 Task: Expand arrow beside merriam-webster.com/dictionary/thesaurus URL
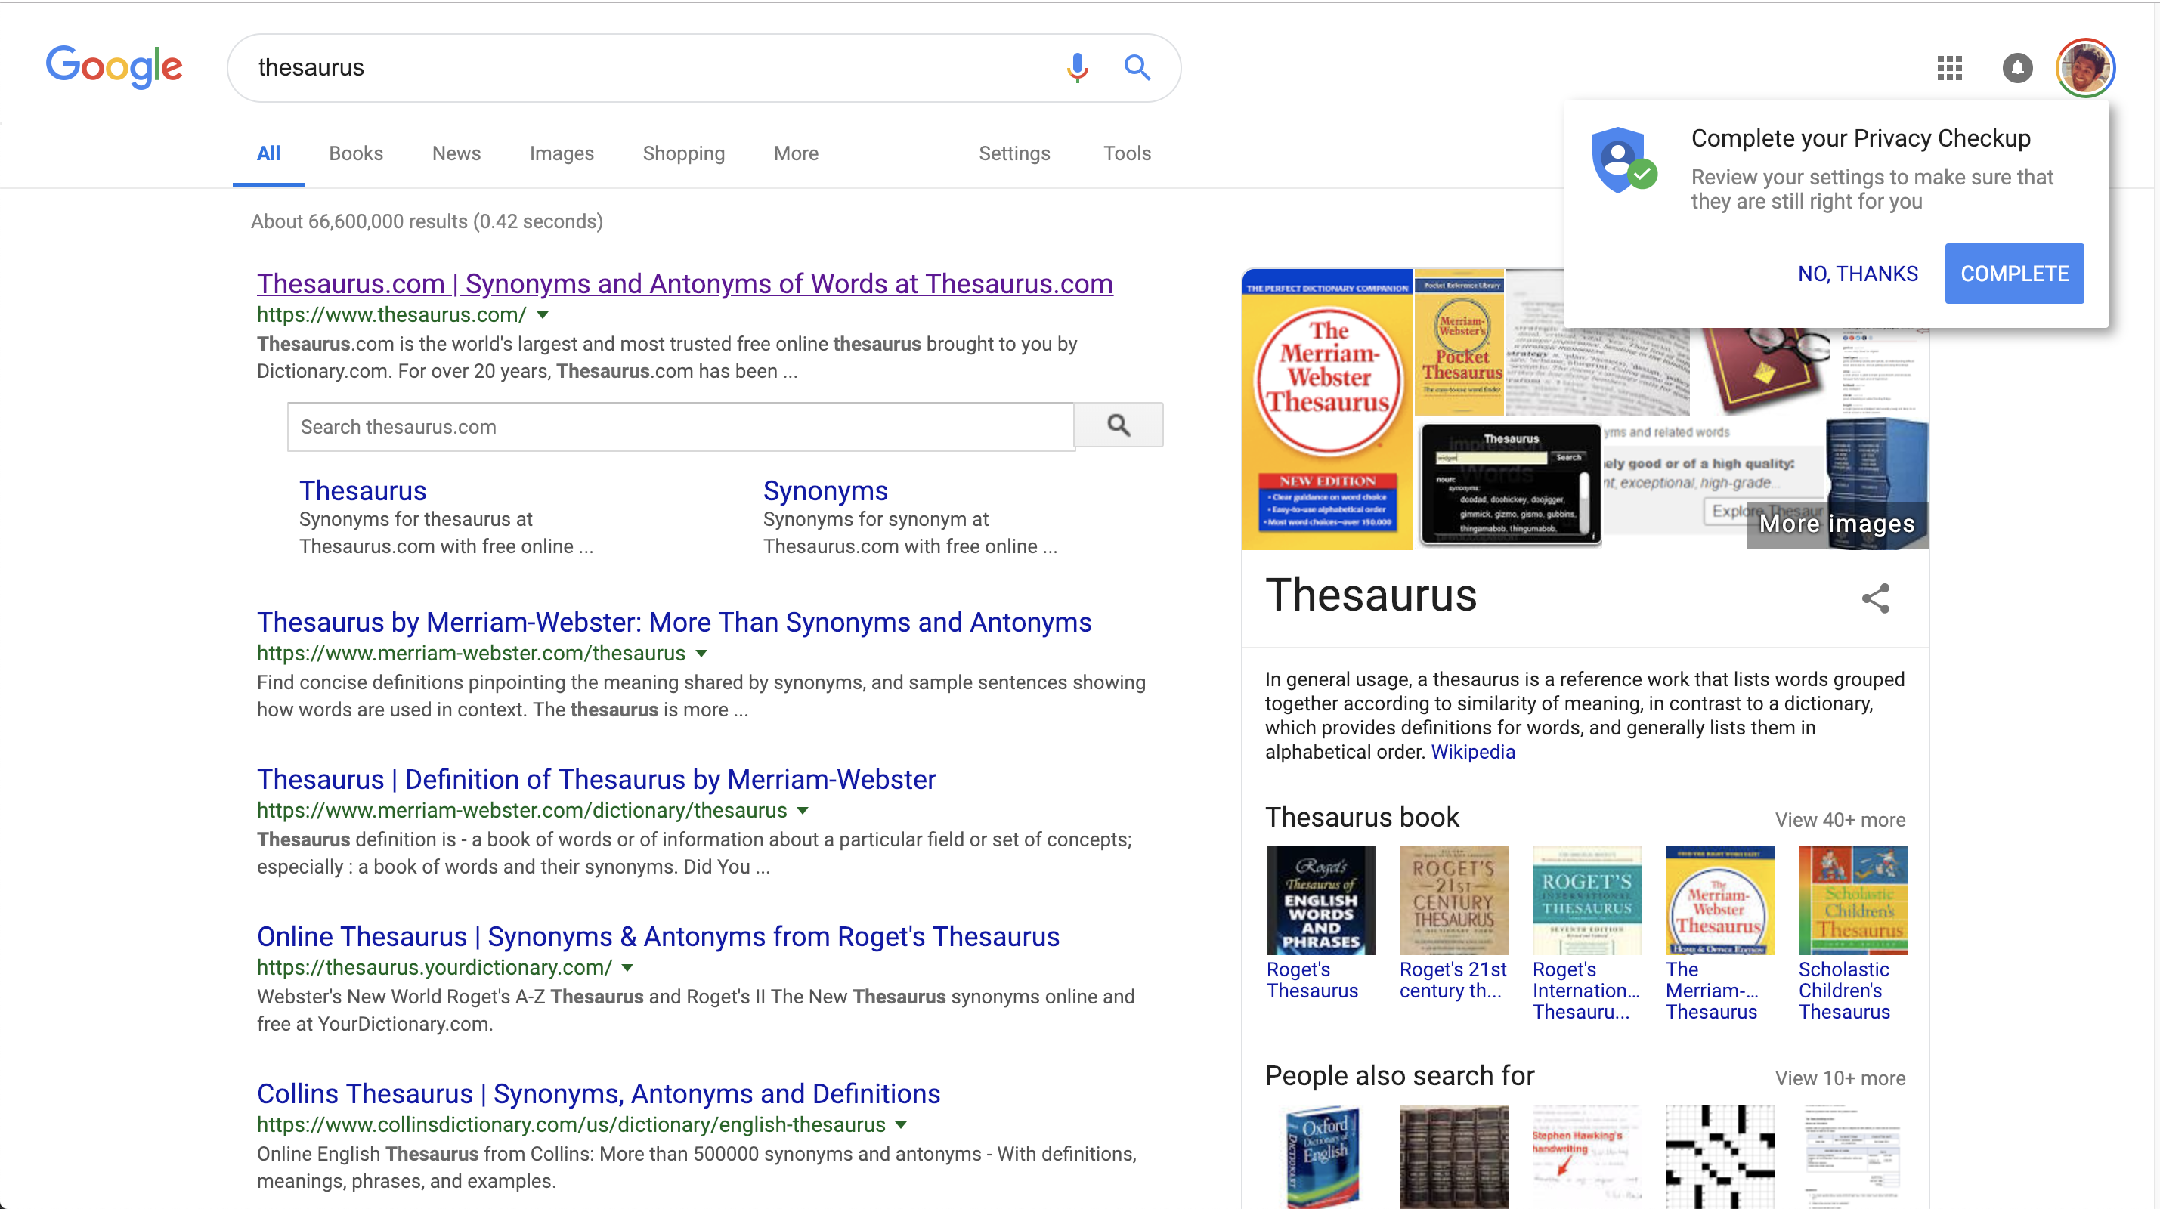803,811
